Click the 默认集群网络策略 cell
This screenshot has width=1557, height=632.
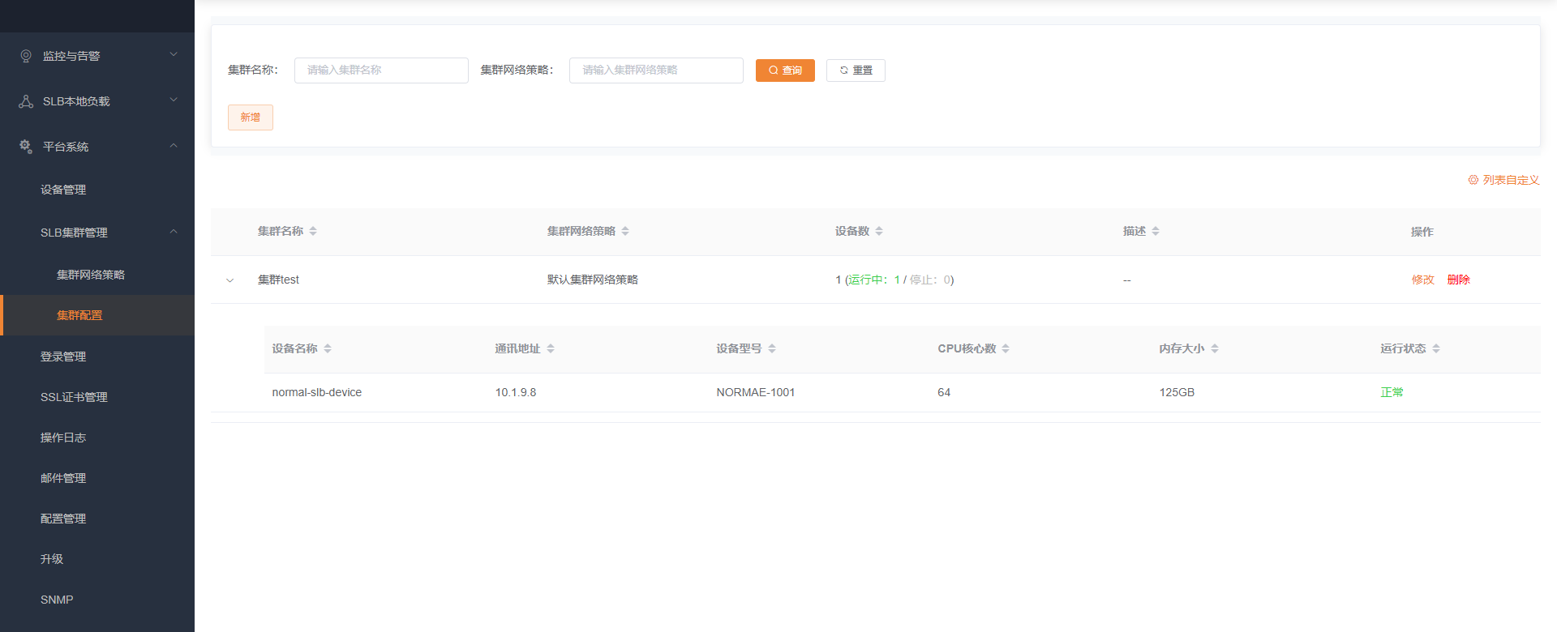point(593,280)
